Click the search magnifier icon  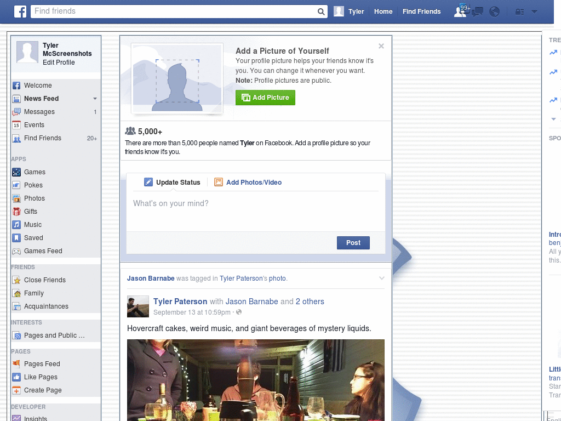coord(321,12)
